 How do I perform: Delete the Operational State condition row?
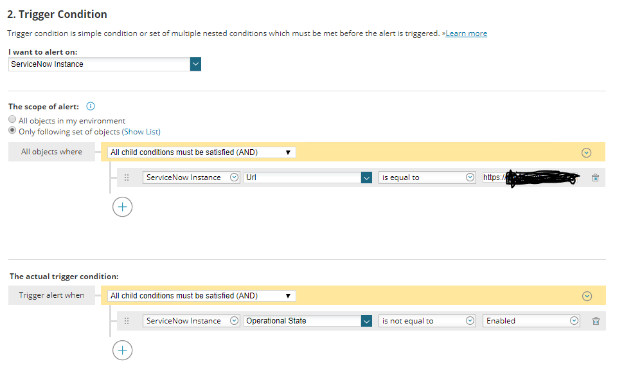[x=596, y=322]
